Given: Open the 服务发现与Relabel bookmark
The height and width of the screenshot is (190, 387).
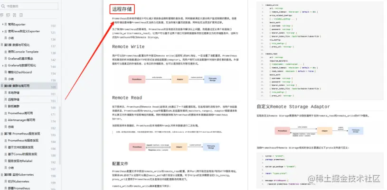Looking at the screenshot, I should (x=20, y=161).
